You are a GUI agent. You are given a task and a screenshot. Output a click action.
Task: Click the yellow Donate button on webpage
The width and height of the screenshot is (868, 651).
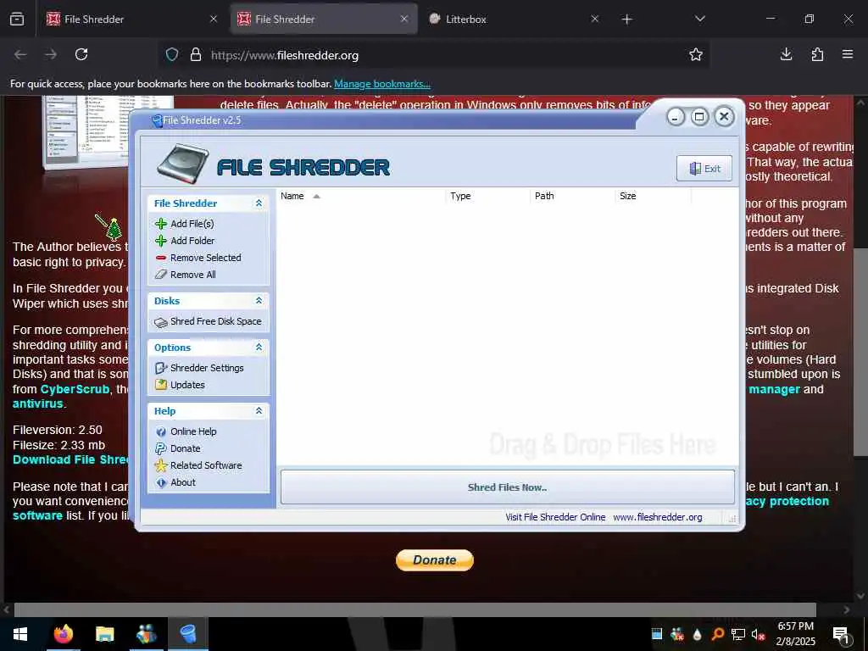tap(435, 559)
